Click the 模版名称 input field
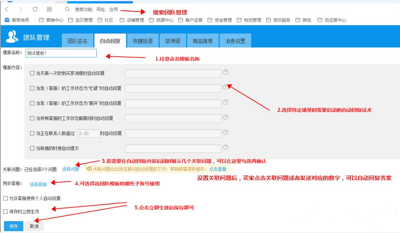Viewport: 400px width, 233px height. (62, 53)
